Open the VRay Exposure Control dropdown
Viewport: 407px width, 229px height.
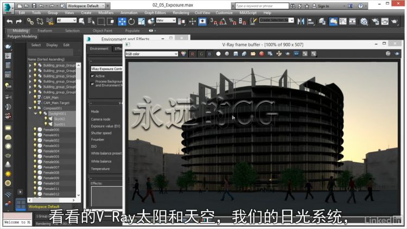point(106,69)
